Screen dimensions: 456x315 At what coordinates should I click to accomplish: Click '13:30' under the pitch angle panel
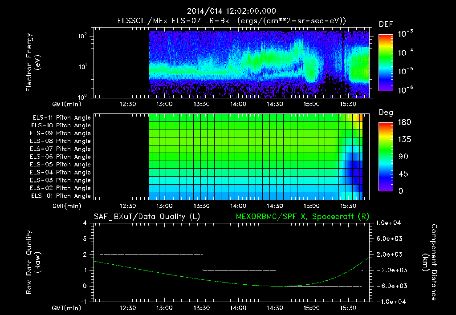[x=201, y=206]
